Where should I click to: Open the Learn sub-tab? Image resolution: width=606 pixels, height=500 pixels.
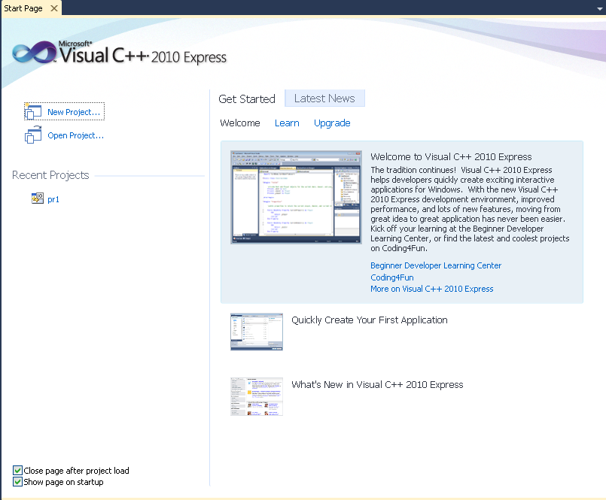click(x=287, y=123)
